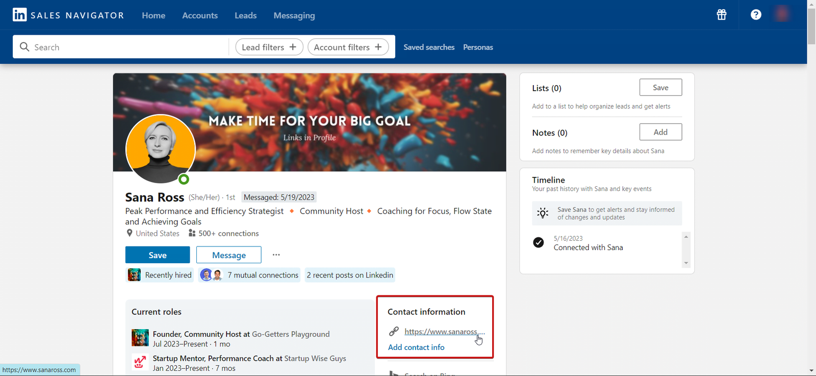
Task: Click Add in the Notes card
Action: (660, 132)
